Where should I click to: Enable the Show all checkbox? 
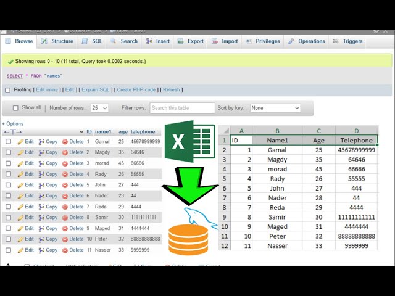pyautogui.click(x=15, y=108)
